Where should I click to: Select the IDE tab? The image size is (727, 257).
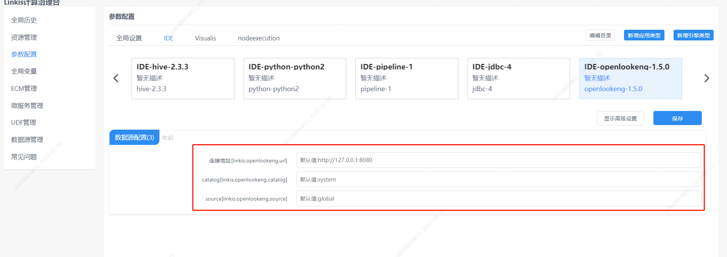[168, 38]
